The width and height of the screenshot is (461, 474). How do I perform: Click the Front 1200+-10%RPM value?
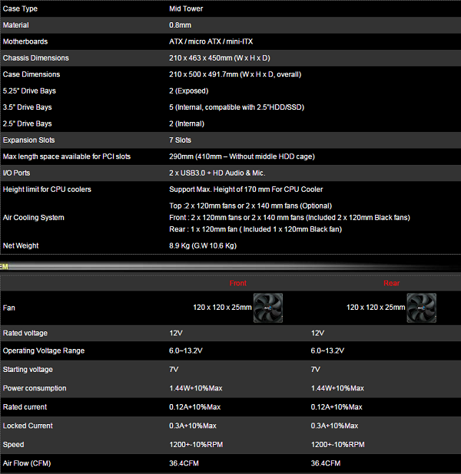point(196,444)
